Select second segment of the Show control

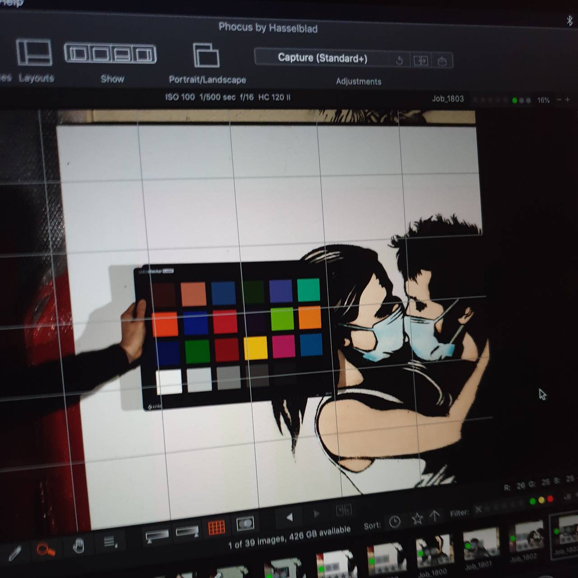coord(100,54)
